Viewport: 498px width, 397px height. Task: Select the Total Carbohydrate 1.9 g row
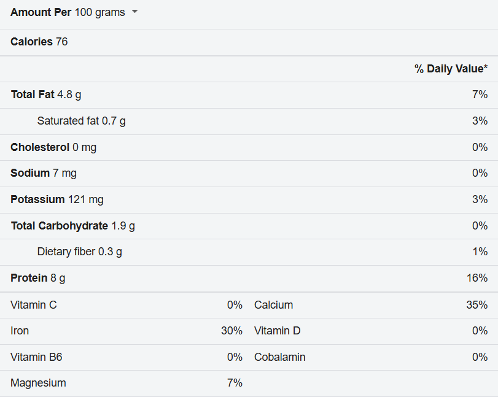pyautogui.click(x=249, y=226)
